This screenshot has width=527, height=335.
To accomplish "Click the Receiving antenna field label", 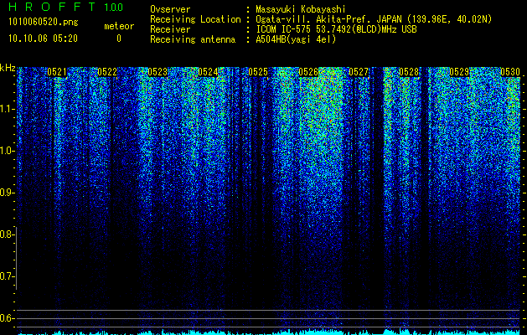I will click(193, 39).
